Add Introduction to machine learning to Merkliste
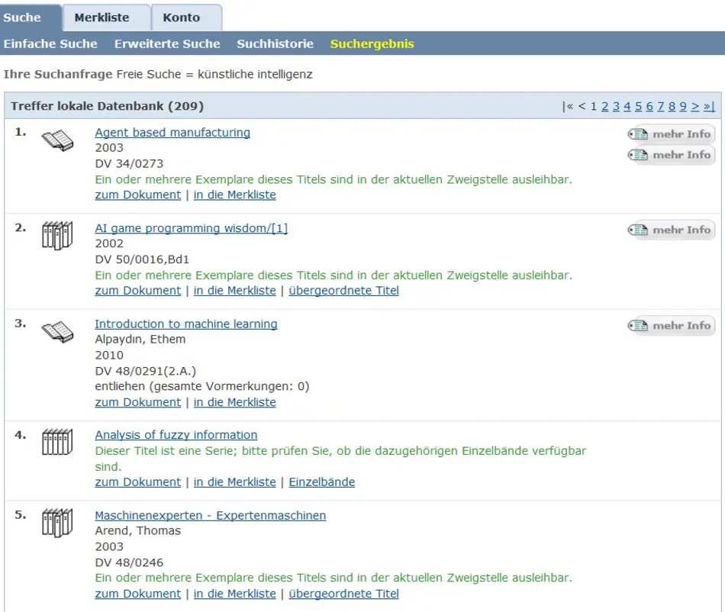 coord(234,402)
